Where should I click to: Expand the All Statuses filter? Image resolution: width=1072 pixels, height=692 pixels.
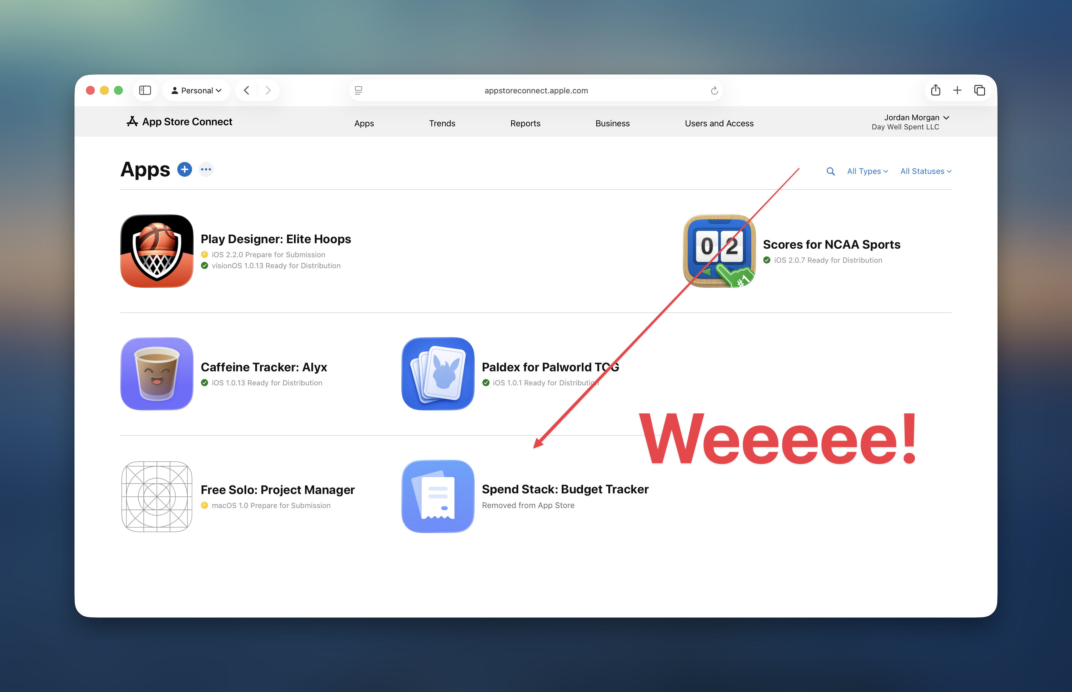point(925,171)
